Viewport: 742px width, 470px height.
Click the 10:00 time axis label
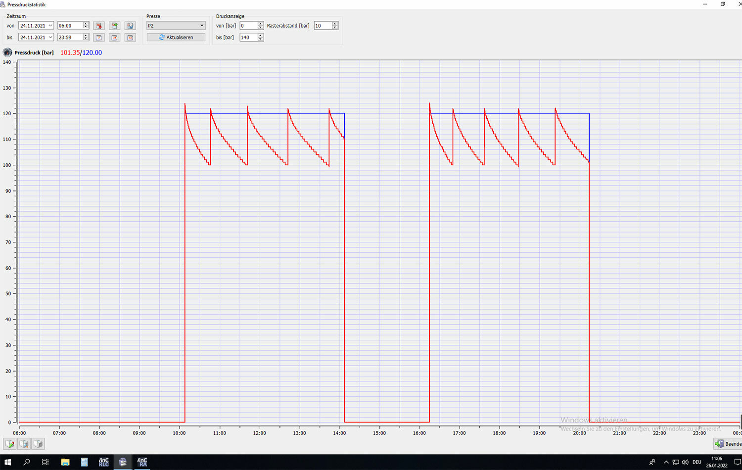pyautogui.click(x=179, y=433)
